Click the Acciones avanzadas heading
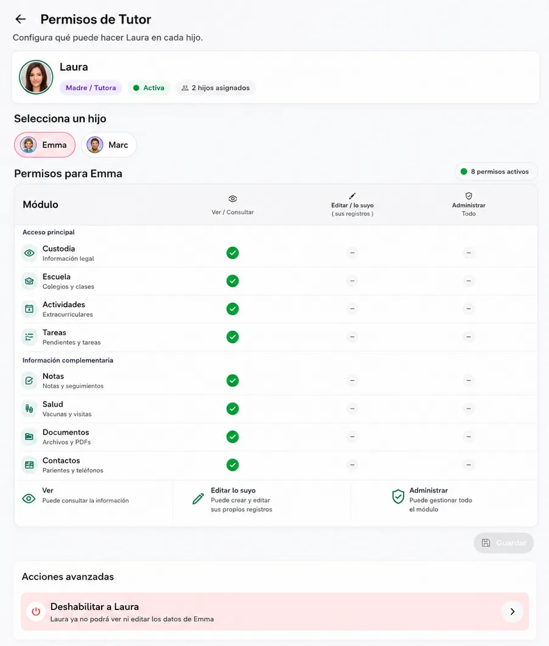 click(68, 577)
